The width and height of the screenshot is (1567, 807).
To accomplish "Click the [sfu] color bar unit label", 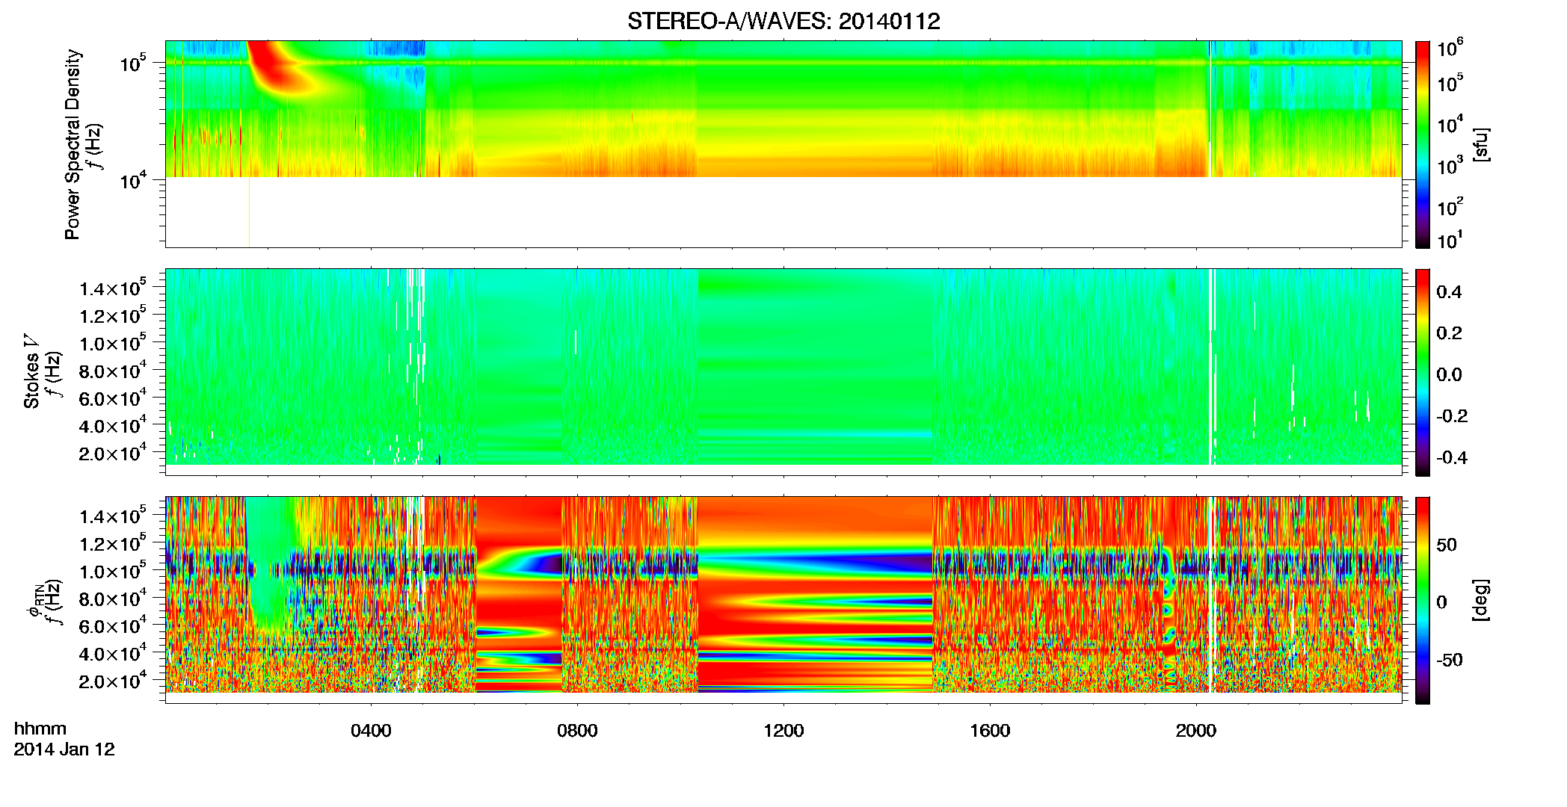I will tap(1481, 144).
